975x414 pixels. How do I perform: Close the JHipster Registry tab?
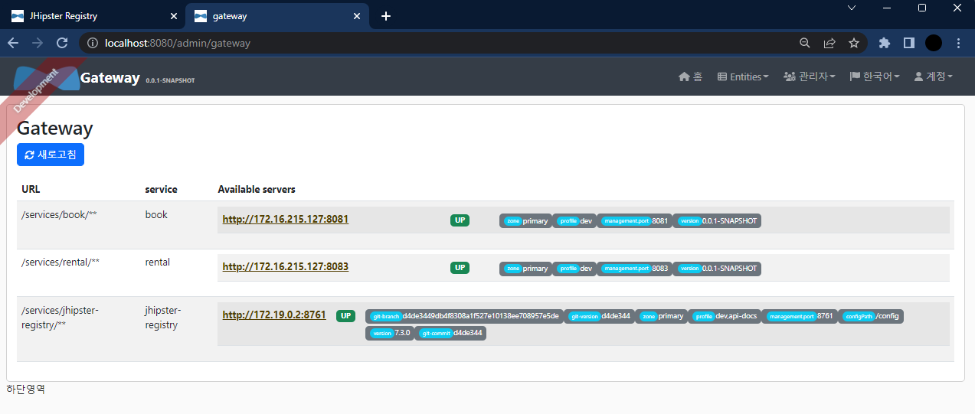[172, 16]
